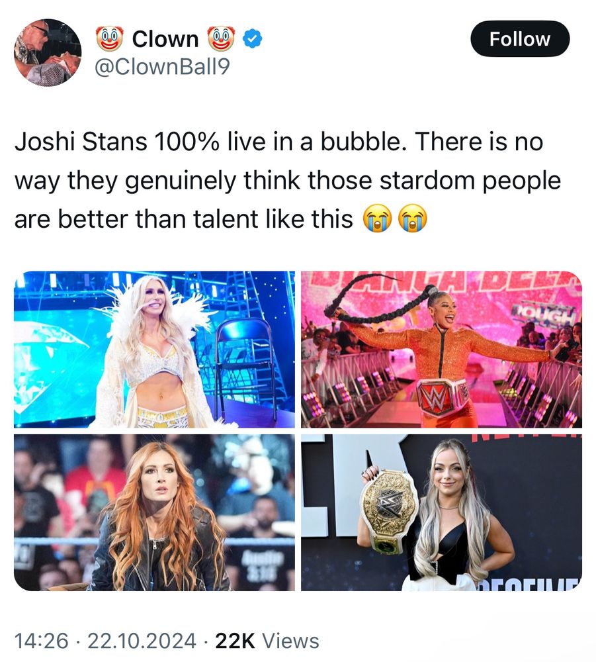Click the clown emoji before the name Clown
This screenshot has width=596, height=662.
109,38
